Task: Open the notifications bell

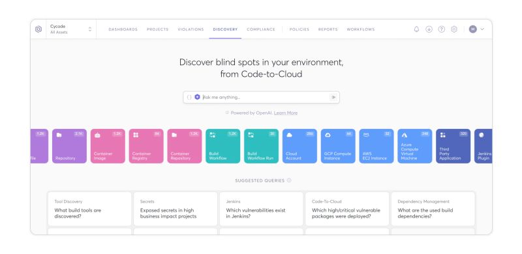Action: pyautogui.click(x=416, y=29)
